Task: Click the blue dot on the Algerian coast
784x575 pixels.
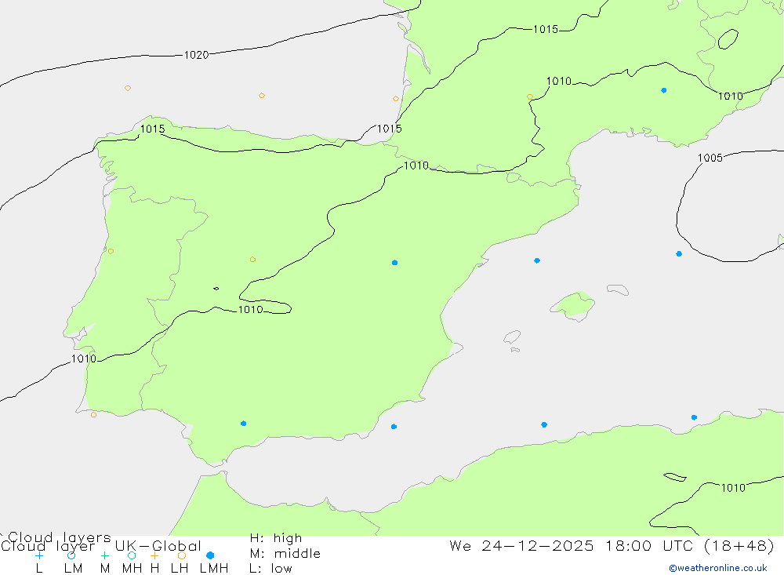Action: 694,417
